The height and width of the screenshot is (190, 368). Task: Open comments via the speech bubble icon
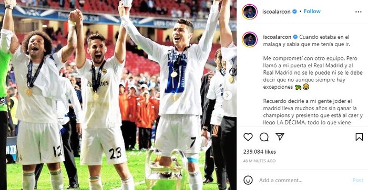click(264, 137)
